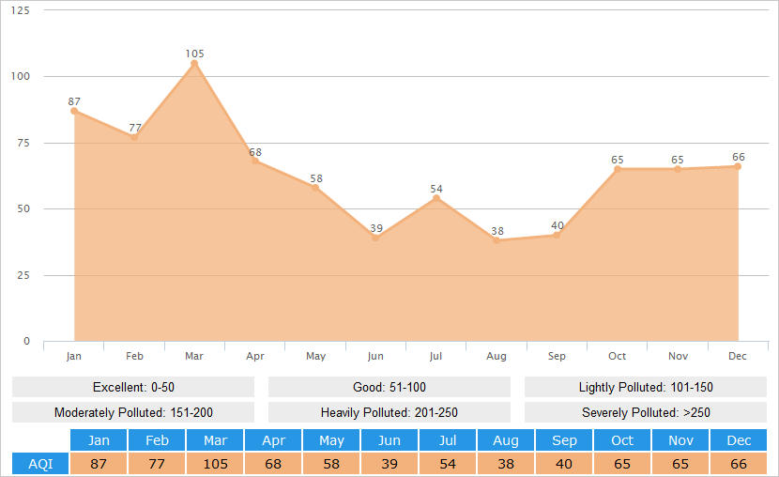Click the Mar label on the chart x-axis

pyautogui.click(x=194, y=356)
